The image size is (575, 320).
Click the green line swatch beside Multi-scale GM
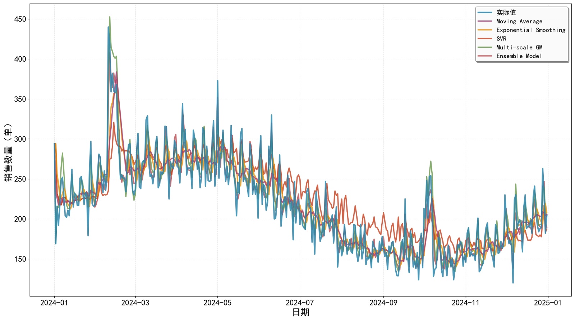coord(485,47)
